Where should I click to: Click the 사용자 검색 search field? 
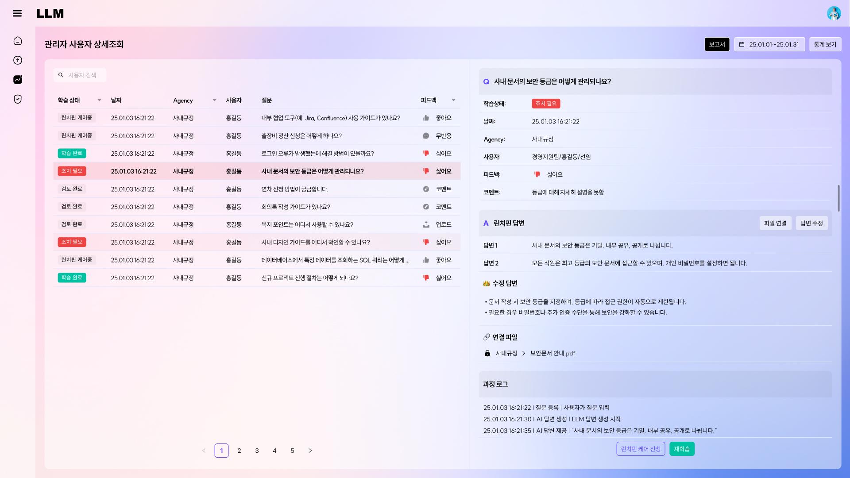pos(82,75)
